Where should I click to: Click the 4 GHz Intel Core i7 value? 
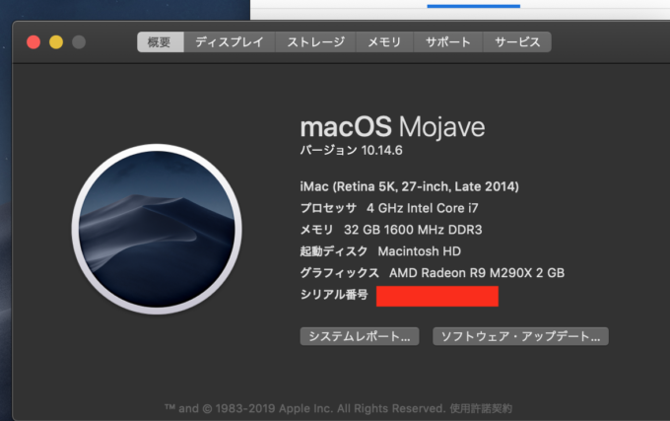click(x=423, y=208)
